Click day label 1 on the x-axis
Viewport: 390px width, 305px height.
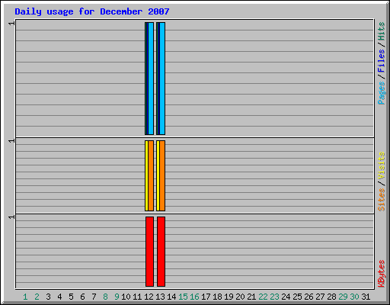pos(25,297)
